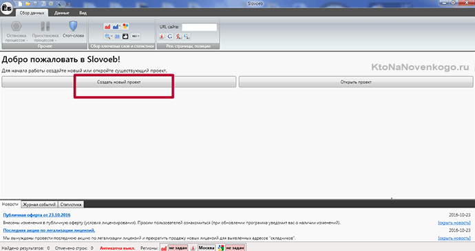Click the Google relevant page icon
The width and height of the screenshot is (475, 251).
pos(170,36)
